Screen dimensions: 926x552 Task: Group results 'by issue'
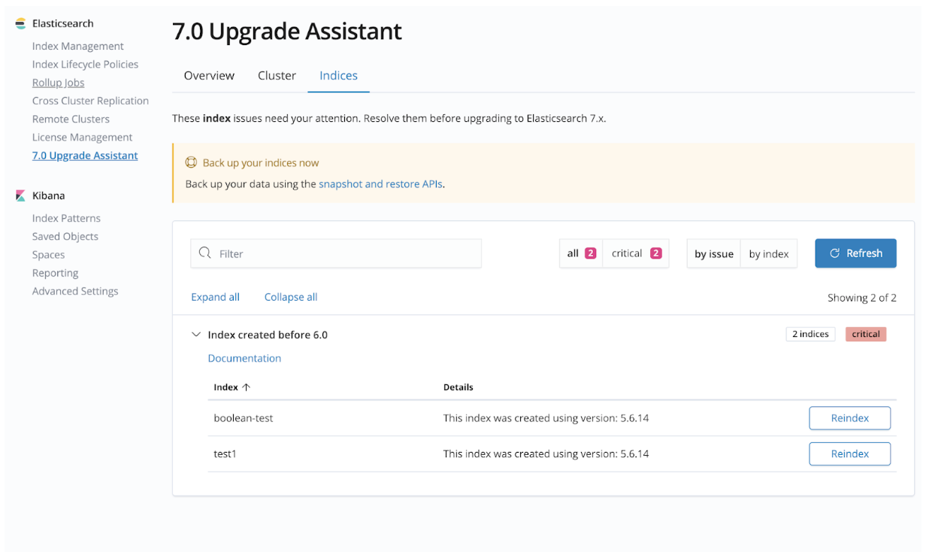714,253
